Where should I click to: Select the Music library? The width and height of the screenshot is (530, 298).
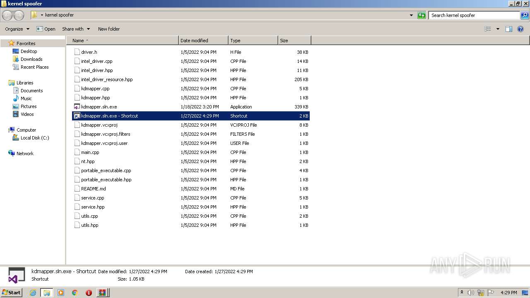point(26,99)
